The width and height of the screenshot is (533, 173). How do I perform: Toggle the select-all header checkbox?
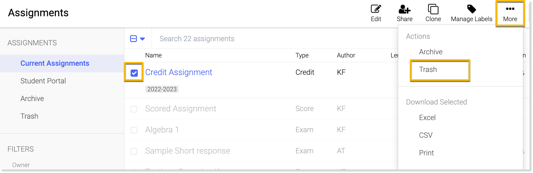point(133,39)
